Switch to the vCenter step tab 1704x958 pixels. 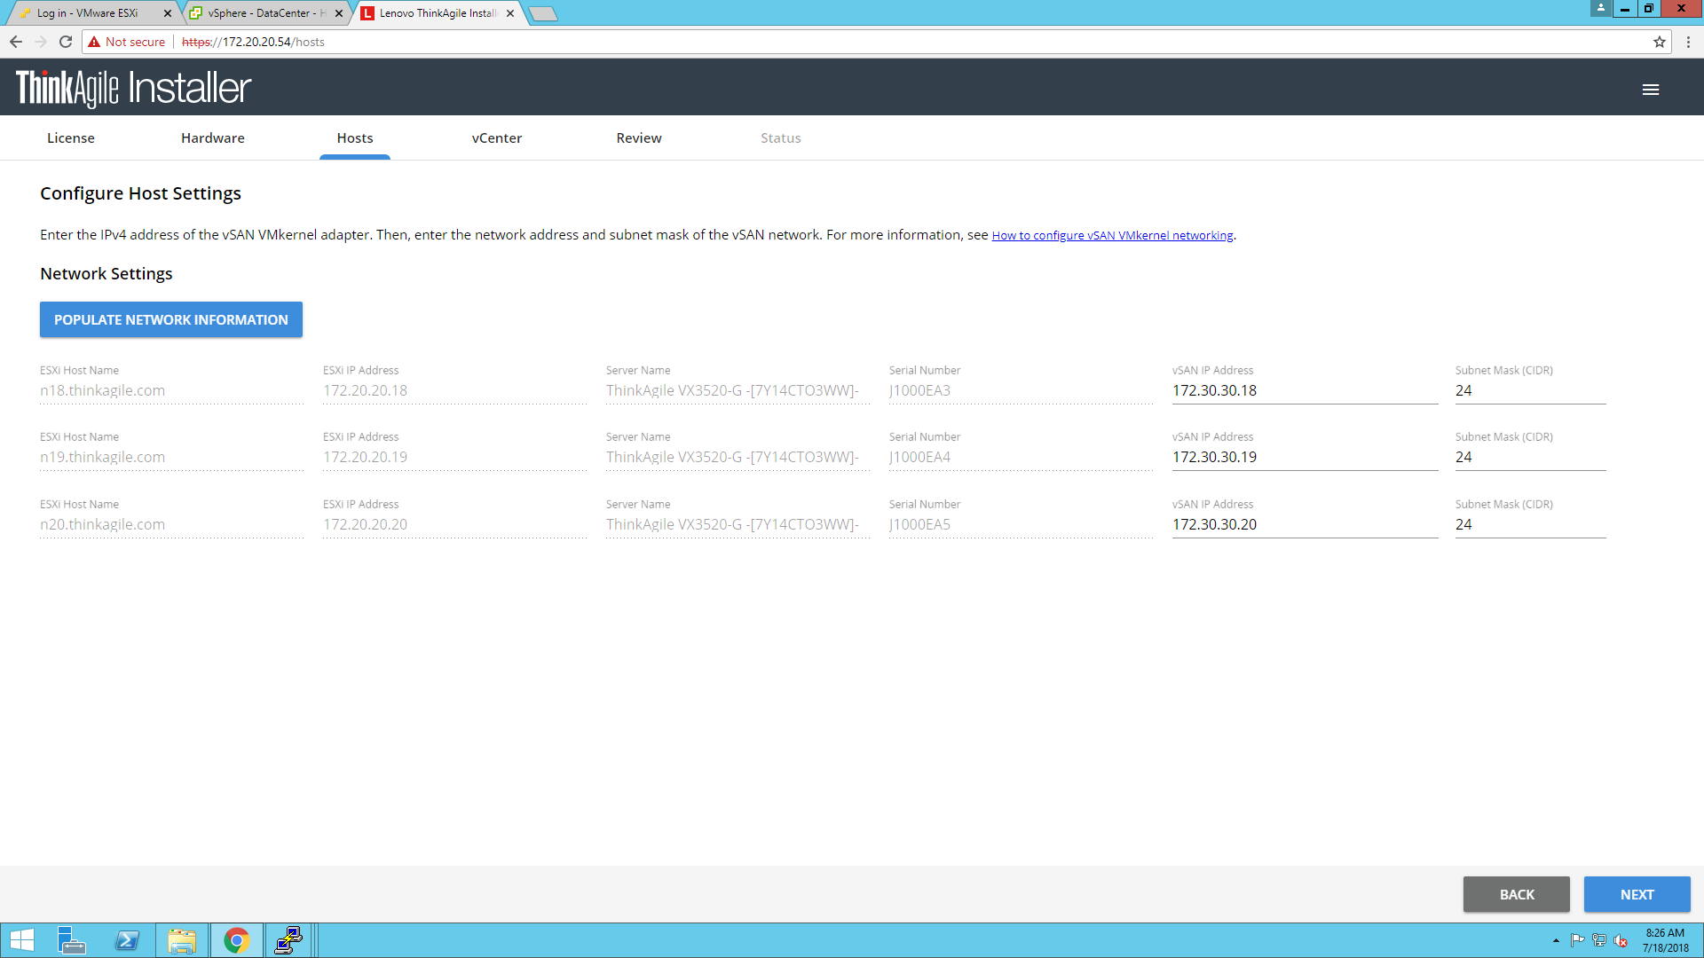click(x=496, y=138)
